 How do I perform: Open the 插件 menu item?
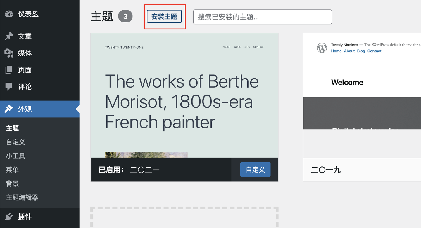[x=40, y=217]
